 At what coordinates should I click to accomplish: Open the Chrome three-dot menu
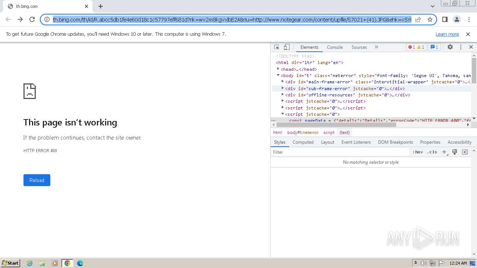[469, 19]
